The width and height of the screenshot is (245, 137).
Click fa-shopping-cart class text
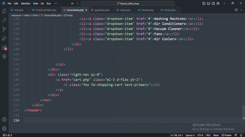click(107, 85)
